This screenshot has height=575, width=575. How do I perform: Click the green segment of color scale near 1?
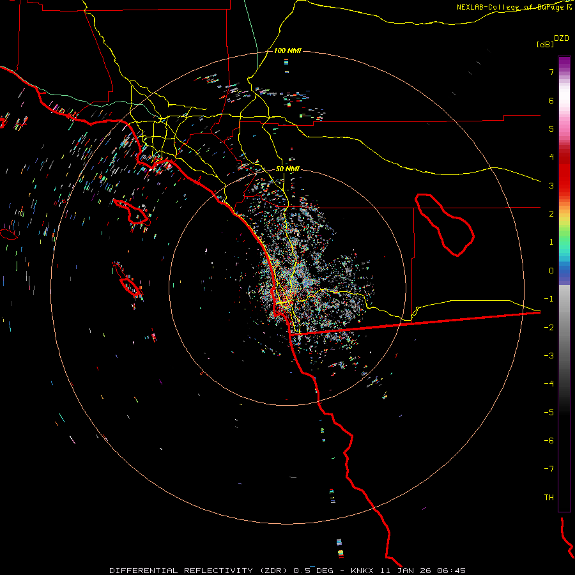pos(564,238)
